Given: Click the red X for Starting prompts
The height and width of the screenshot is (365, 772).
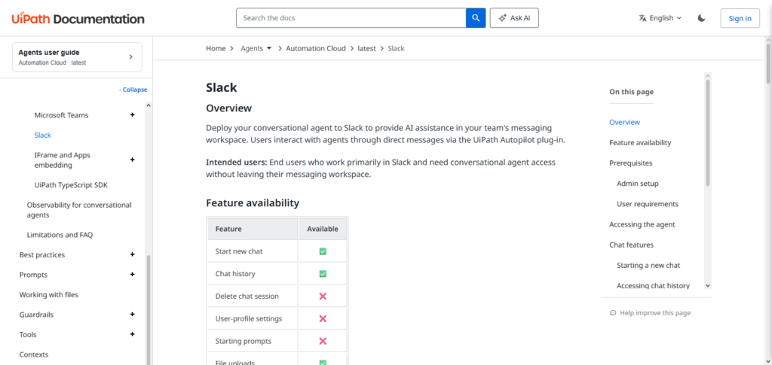Looking at the screenshot, I should click(323, 341).
